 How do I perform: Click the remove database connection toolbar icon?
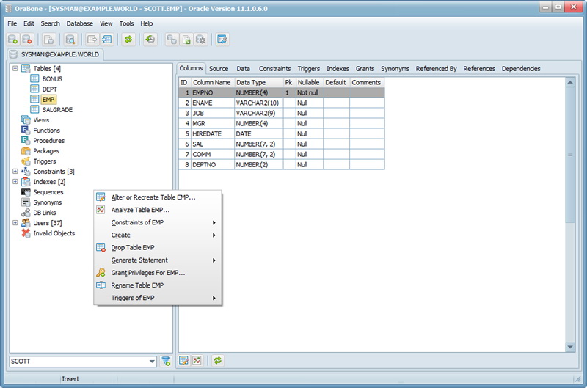click(27, 40)
